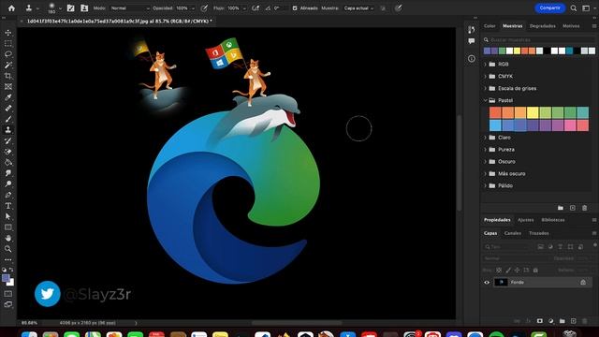Add a layer mask from Layers panel
Viewport: 599px width, 337px height.
(539, 321)
